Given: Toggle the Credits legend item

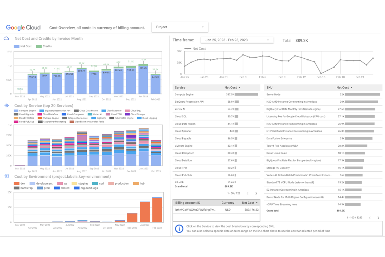Looking at the screenshot, I should (x=44, y=46).
